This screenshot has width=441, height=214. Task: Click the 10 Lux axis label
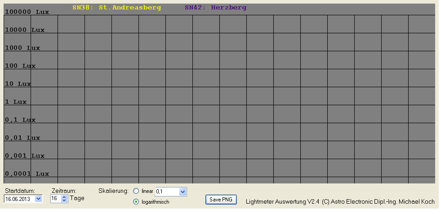(x=18, y=84)
